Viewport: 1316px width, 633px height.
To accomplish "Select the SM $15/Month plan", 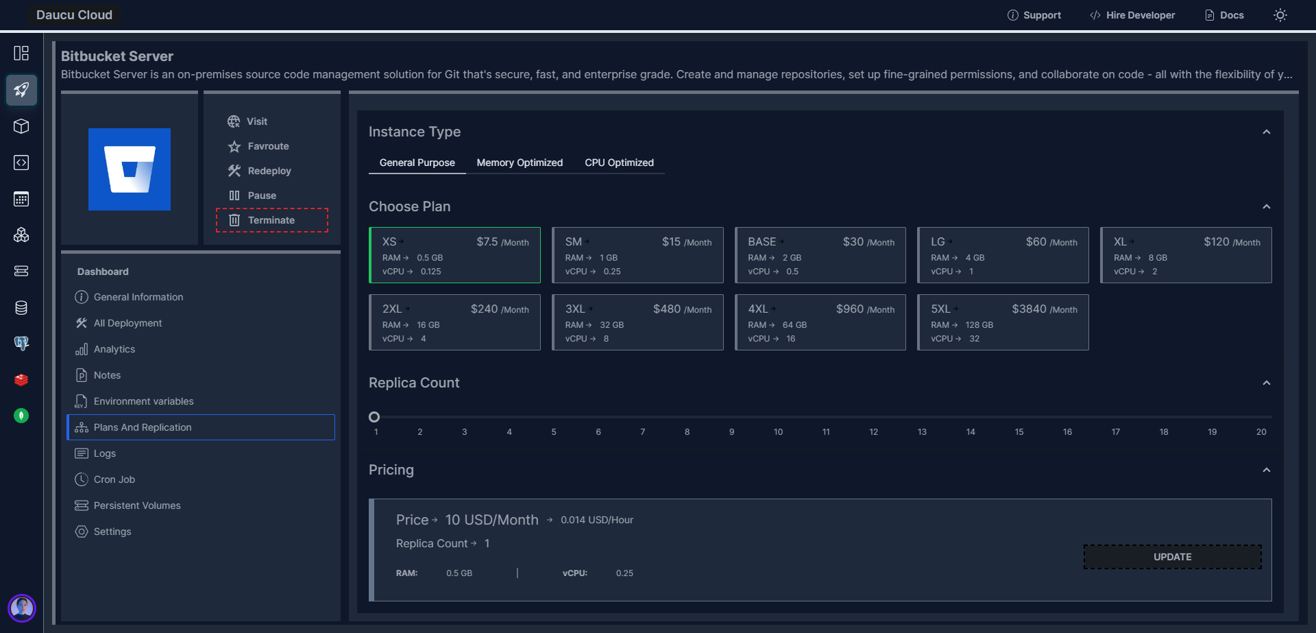I will (x=638, y=255).
